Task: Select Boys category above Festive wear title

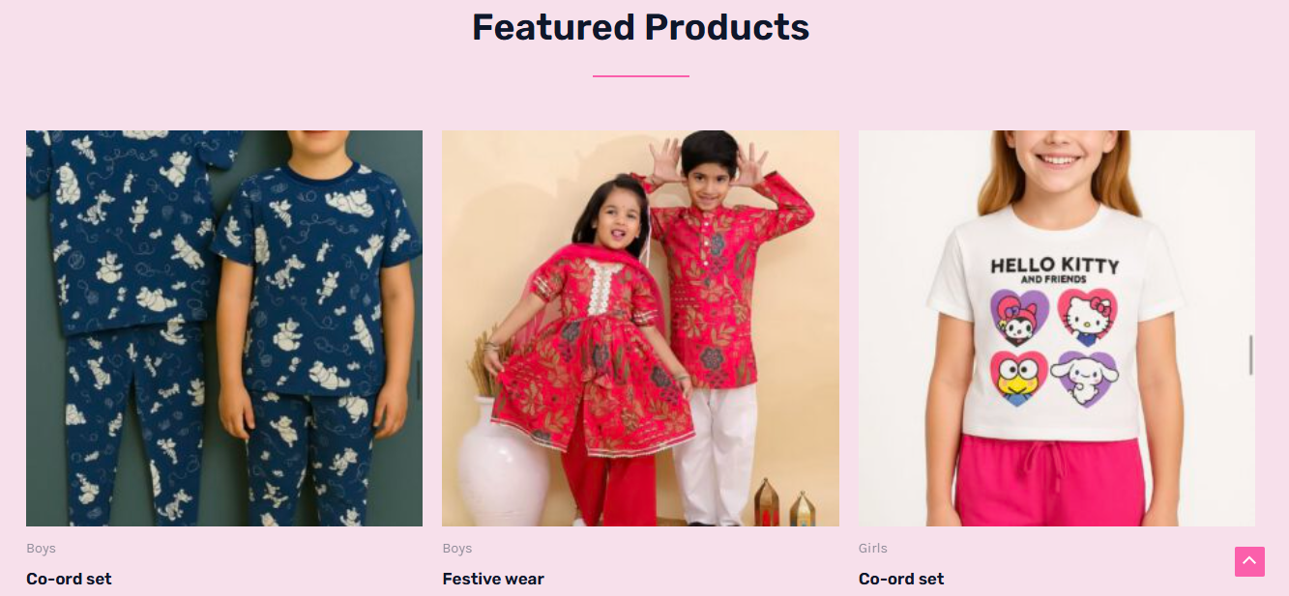Action: (x=457, y=549)
